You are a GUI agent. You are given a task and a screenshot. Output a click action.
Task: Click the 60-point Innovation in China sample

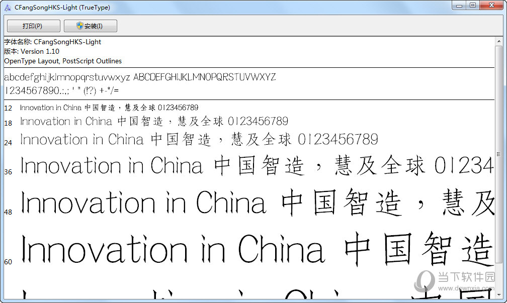point(258,249)
